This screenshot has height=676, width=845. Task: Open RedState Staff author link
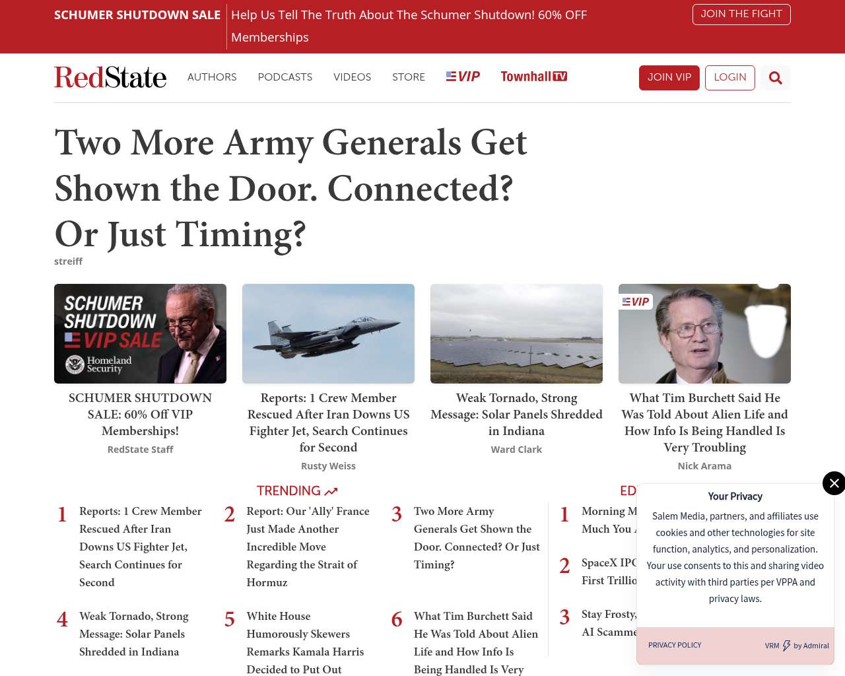140,450
